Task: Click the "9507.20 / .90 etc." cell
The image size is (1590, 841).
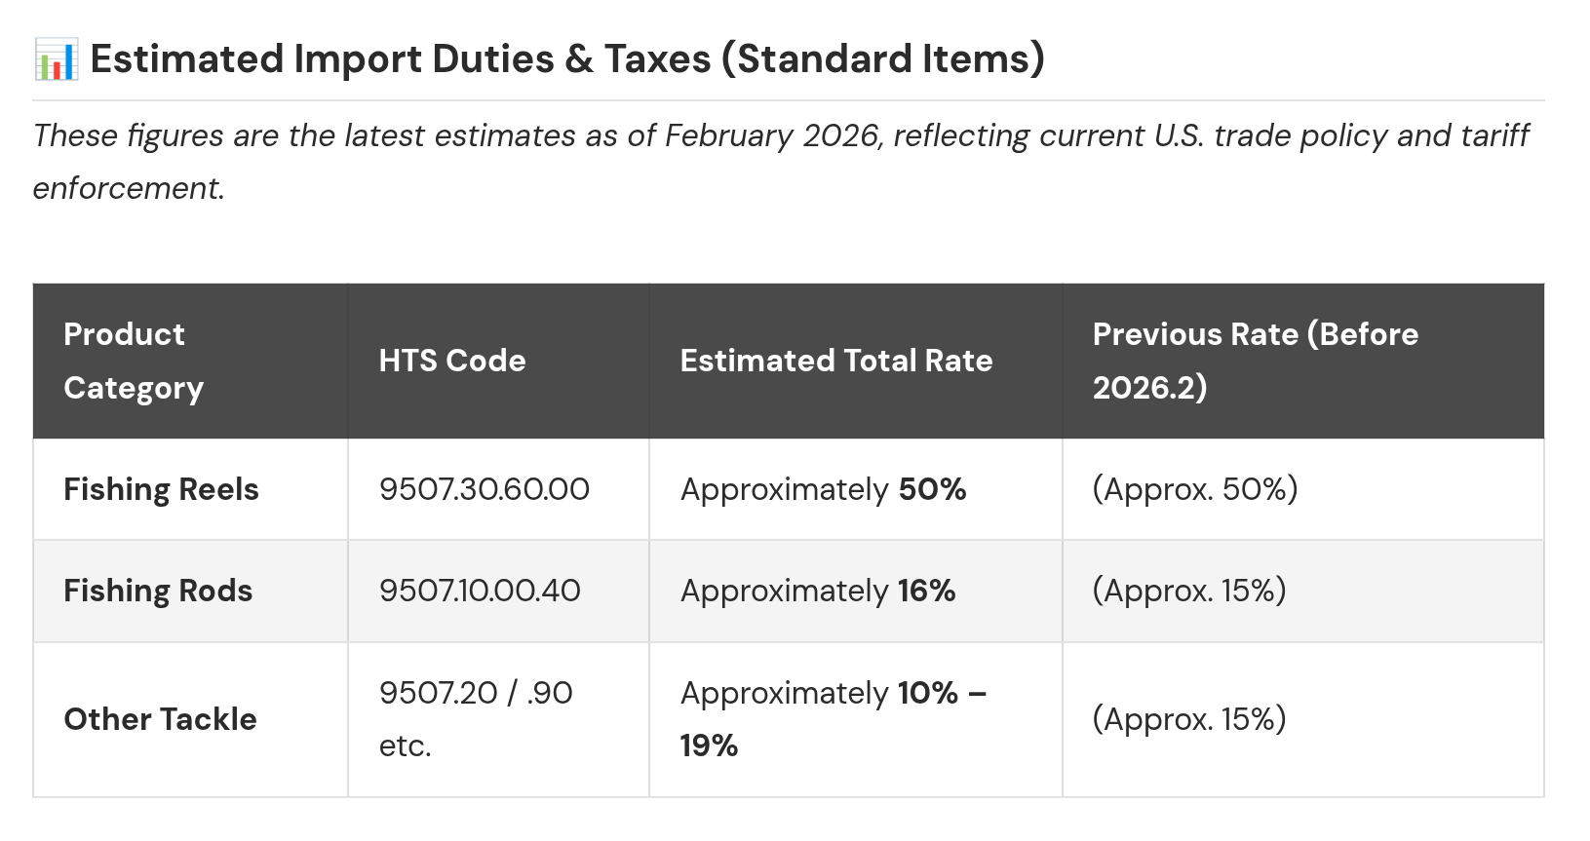Action: pos(476,719)
